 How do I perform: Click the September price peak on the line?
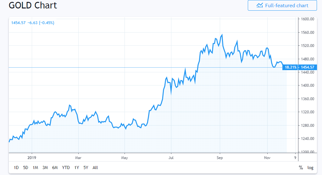[x=222, y=35]
